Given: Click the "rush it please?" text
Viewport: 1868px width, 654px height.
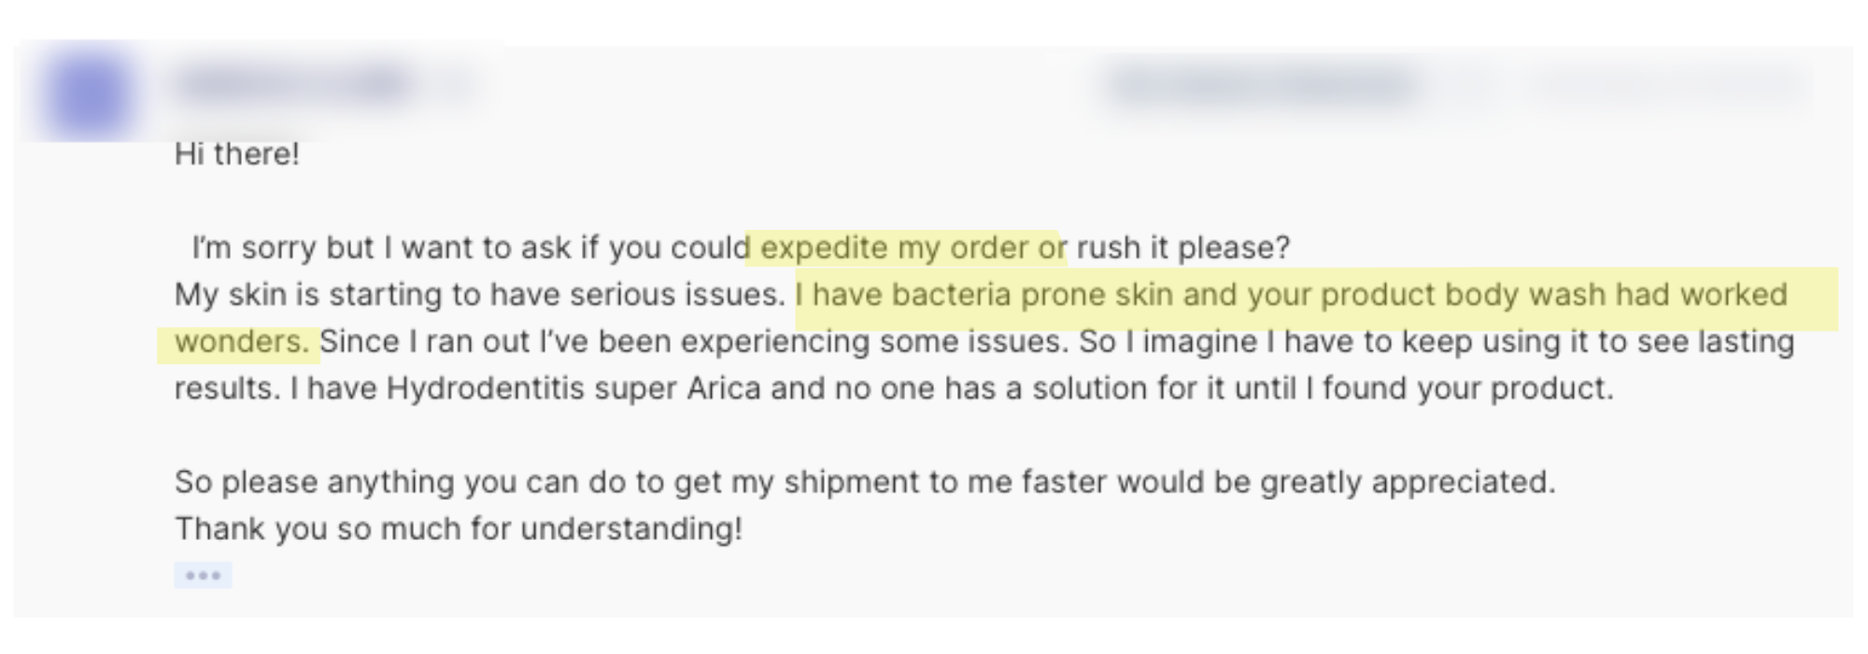Looking at the screenshot, I should (x=1182, y=248).
